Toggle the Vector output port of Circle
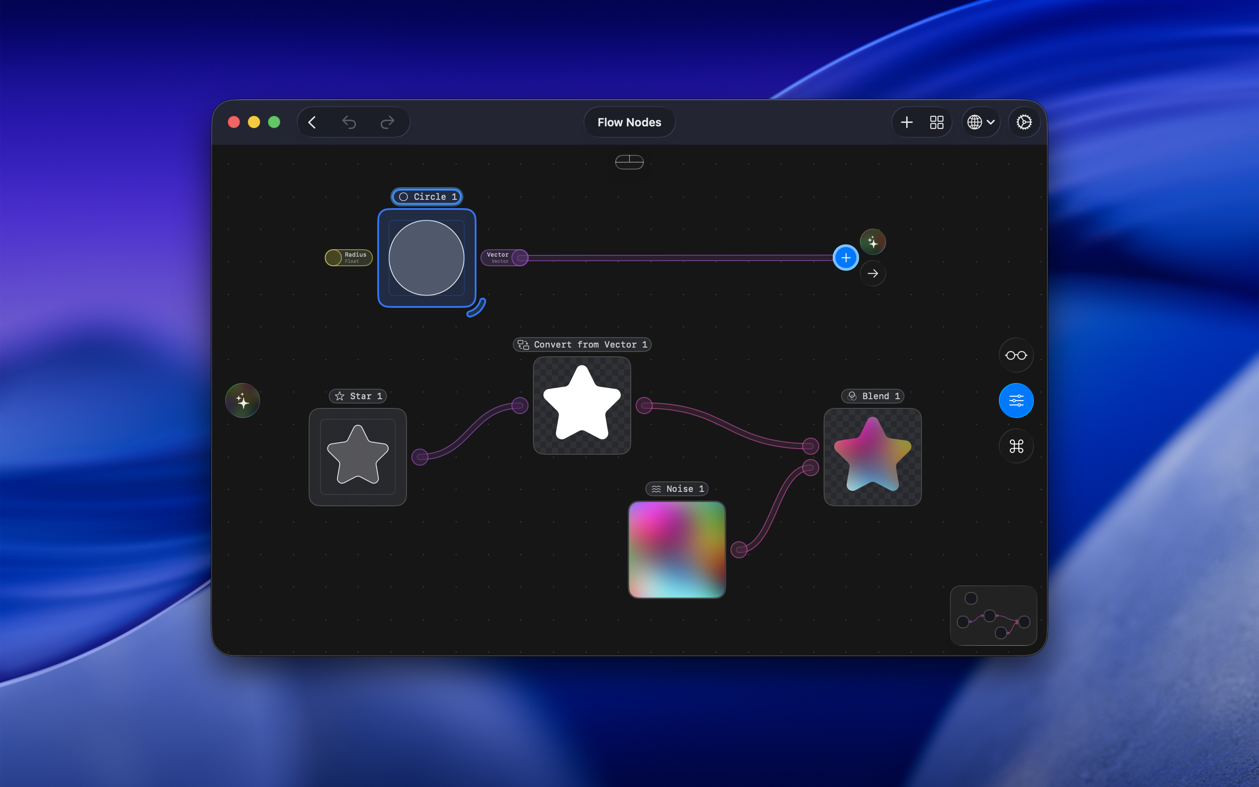The width and height of the screenshot is (1259, 787). 520,258
